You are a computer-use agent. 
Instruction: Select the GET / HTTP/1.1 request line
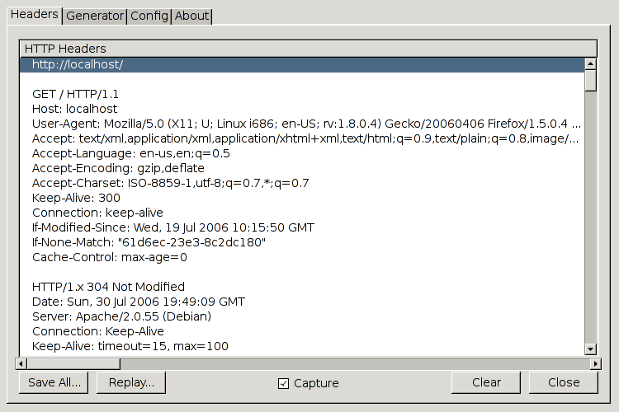pos(76,94)
